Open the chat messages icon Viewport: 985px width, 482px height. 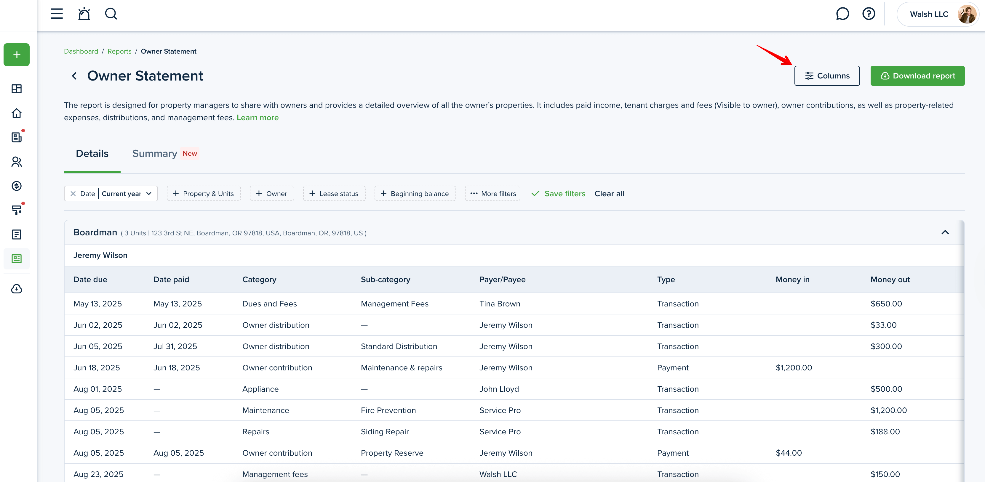tap(842, 14)
